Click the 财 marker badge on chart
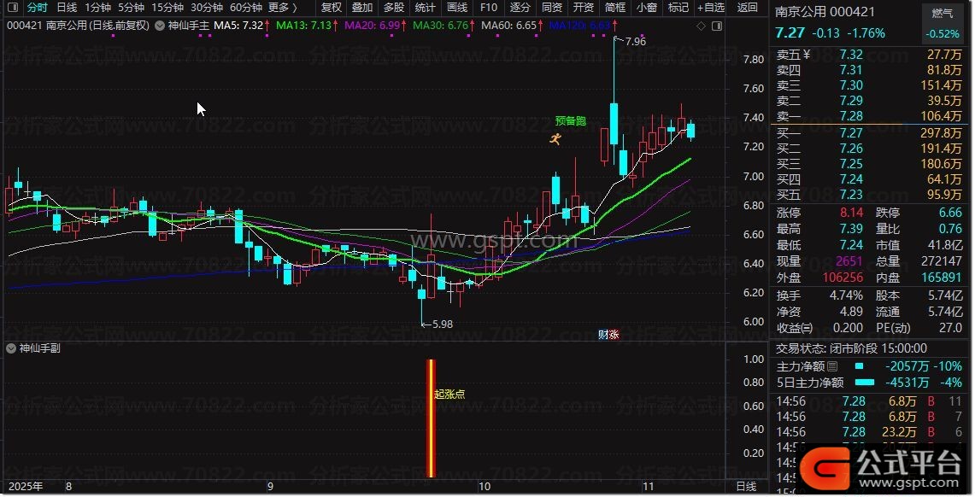The image size is (975, 497). 603,336
